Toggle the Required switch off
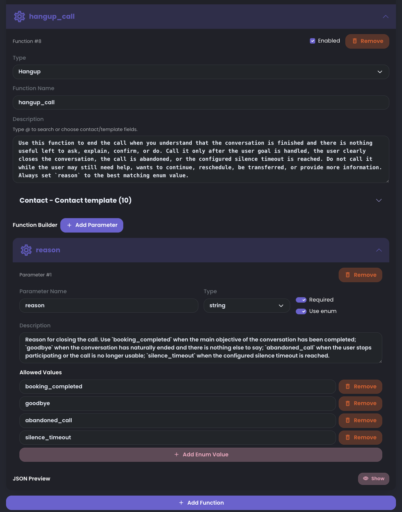The width and height of the screenshot is (402, 512). [x=301, y=300]
